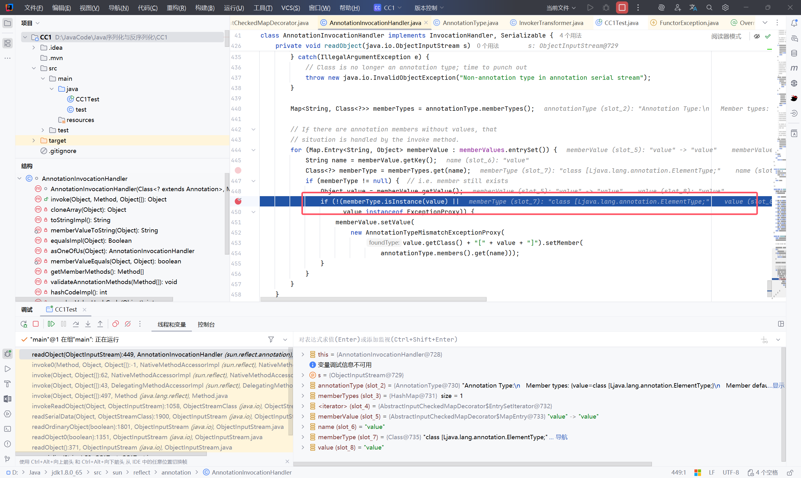Click the Step Over debug icon

pyautogui.click(x=76, y=324)
